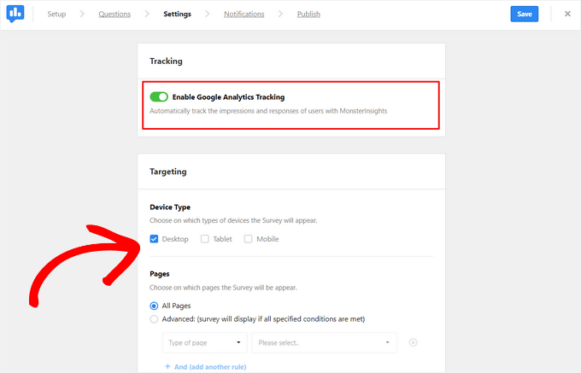The image size is (581, 373).
Task: Click the chevron arrow after Setup
Action: (x=82, y=15)
